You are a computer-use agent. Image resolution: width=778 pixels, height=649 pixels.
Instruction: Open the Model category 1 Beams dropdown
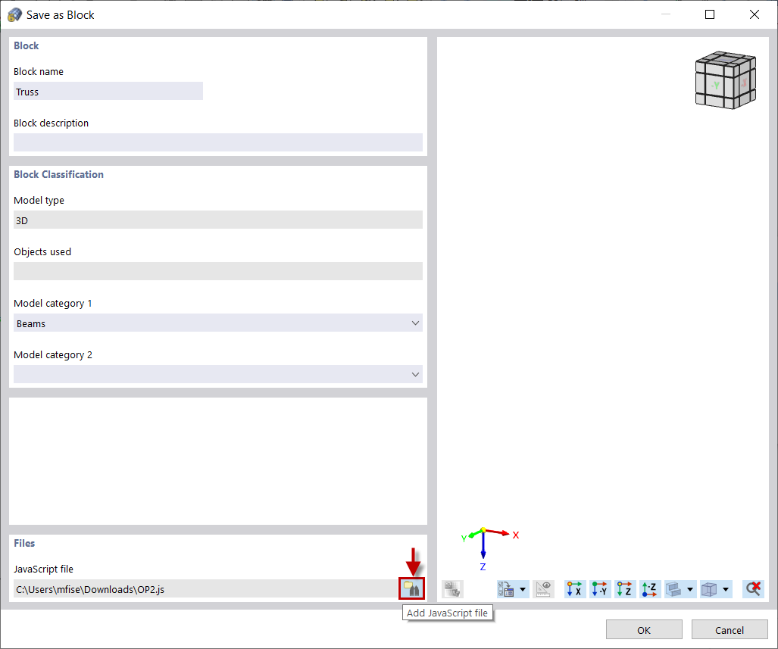tap(217, 323)
